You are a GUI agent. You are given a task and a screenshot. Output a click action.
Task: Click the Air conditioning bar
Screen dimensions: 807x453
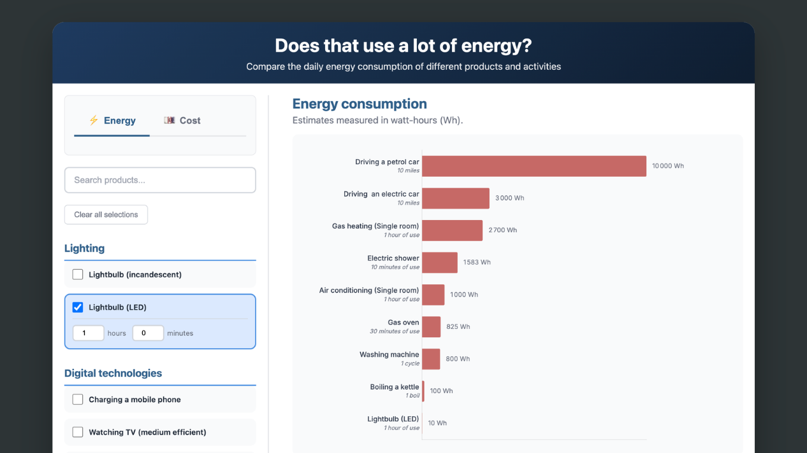pyautogui.click(x=433, y=295)
